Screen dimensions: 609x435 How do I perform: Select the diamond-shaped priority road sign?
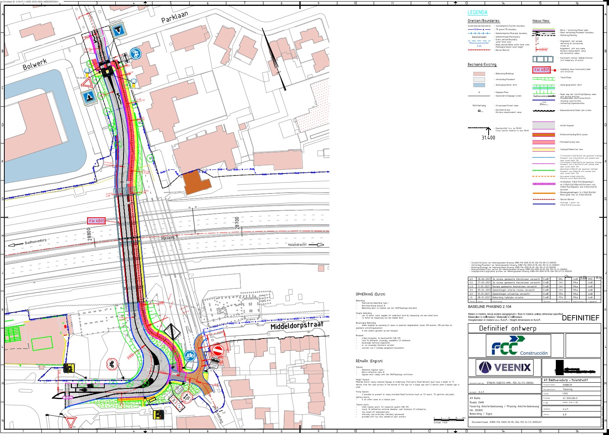pos(172,332)
